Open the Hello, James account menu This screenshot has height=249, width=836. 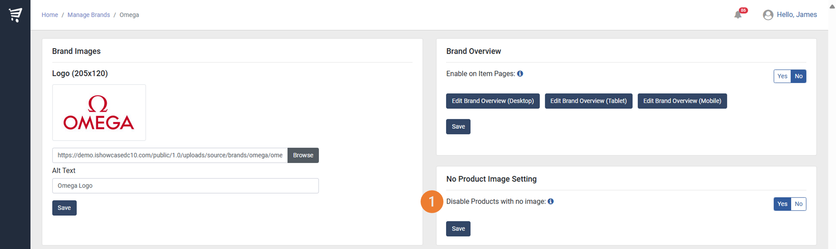tap(796, 15)
